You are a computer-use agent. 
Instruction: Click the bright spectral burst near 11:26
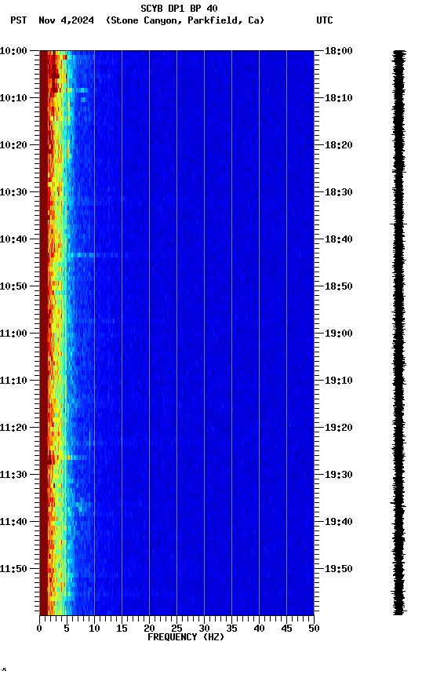tap(76, 457)
